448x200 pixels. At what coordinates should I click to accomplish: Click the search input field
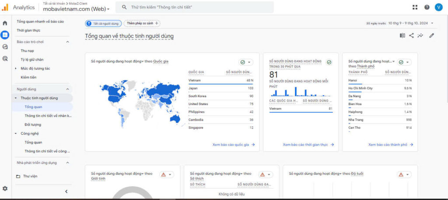[197, 7]
